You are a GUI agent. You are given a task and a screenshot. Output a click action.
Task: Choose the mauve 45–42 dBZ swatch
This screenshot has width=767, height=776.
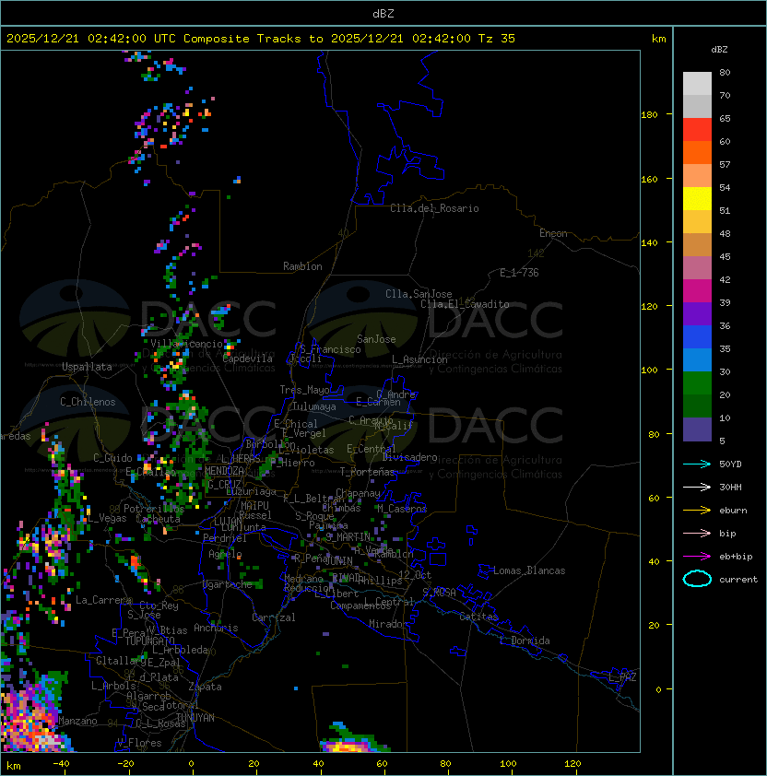697,268
